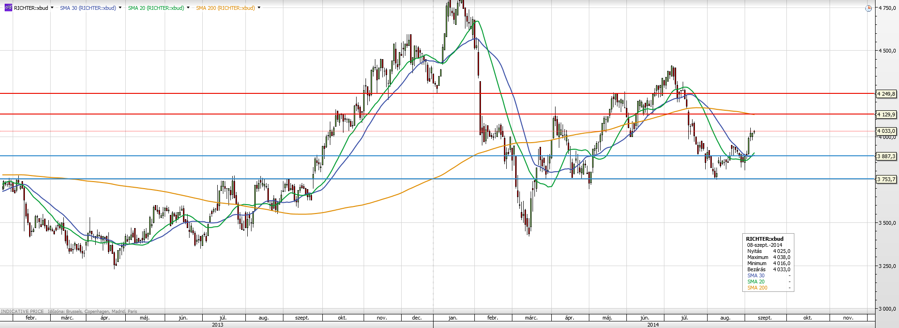Click the szept. month label under 2014

click(x=765, y=318)
